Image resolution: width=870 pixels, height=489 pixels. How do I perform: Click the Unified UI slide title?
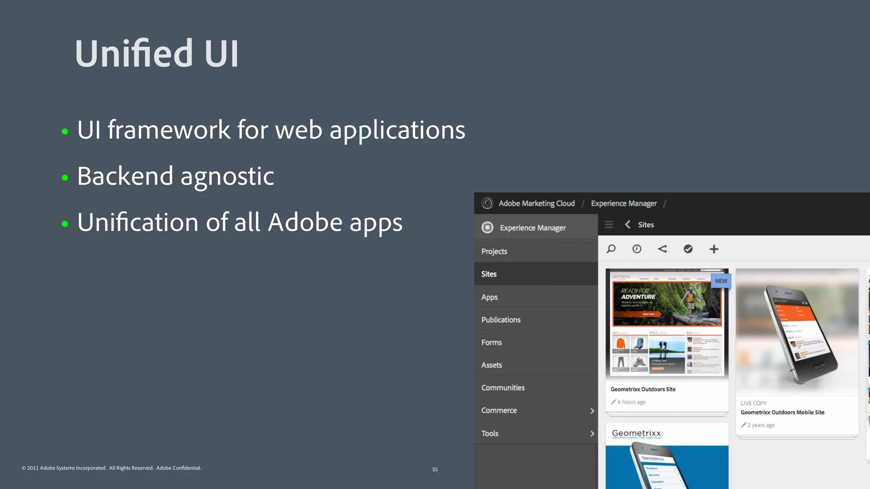157,53
